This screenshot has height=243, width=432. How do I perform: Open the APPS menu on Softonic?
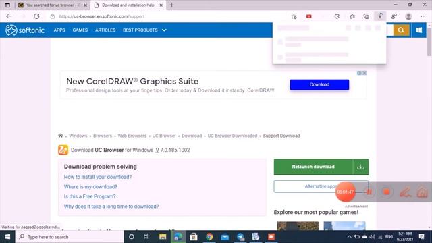tap(59, 30)
